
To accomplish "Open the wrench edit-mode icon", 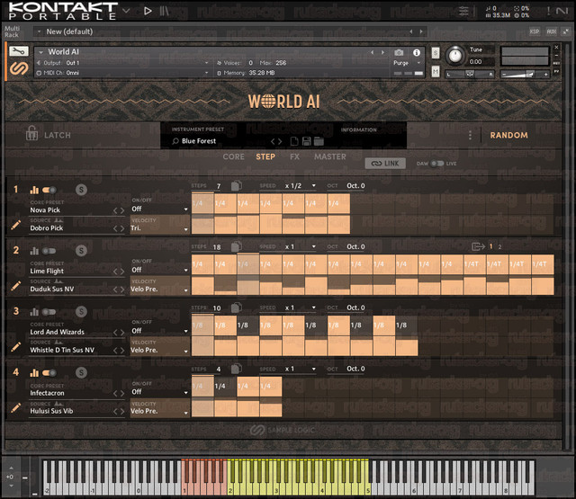I will tap(18, 51).
